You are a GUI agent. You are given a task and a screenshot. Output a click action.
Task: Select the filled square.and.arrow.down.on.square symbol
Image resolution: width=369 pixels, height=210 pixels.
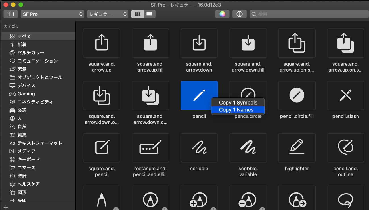click(150, 95)
